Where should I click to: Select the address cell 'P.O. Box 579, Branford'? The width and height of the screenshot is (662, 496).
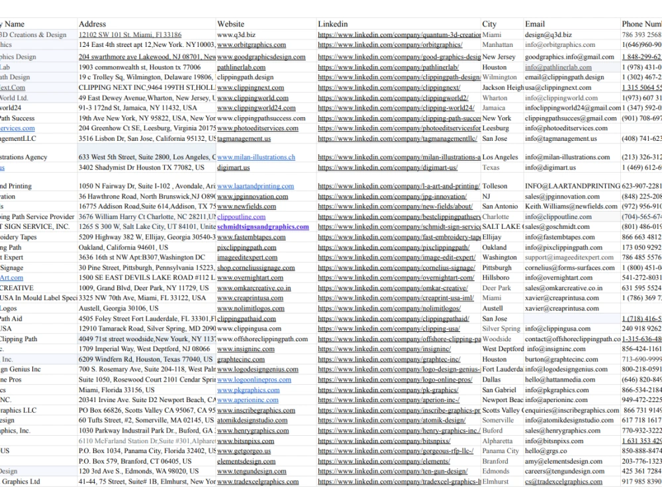[146, 461]
